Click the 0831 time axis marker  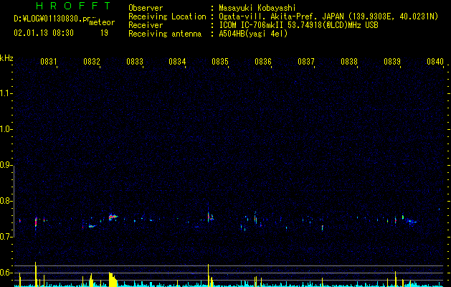tap(48, 62)
